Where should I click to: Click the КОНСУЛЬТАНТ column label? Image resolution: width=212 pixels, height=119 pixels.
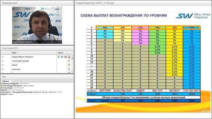tap(123, 91)
